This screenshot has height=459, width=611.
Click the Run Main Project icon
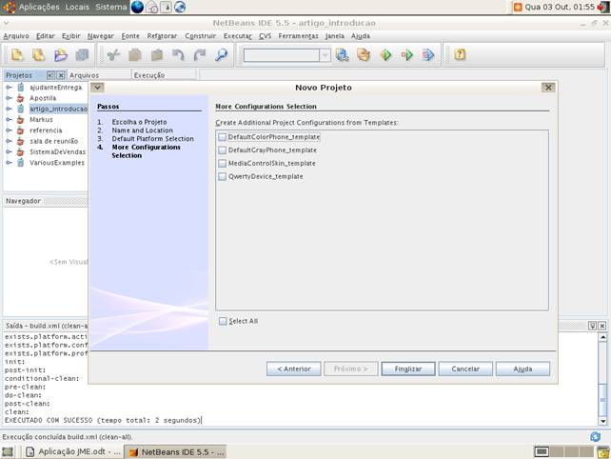point(385,55)
